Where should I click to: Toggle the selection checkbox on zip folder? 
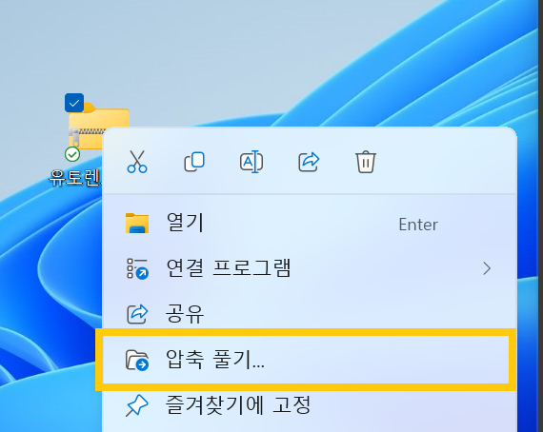tap(74, 103)
